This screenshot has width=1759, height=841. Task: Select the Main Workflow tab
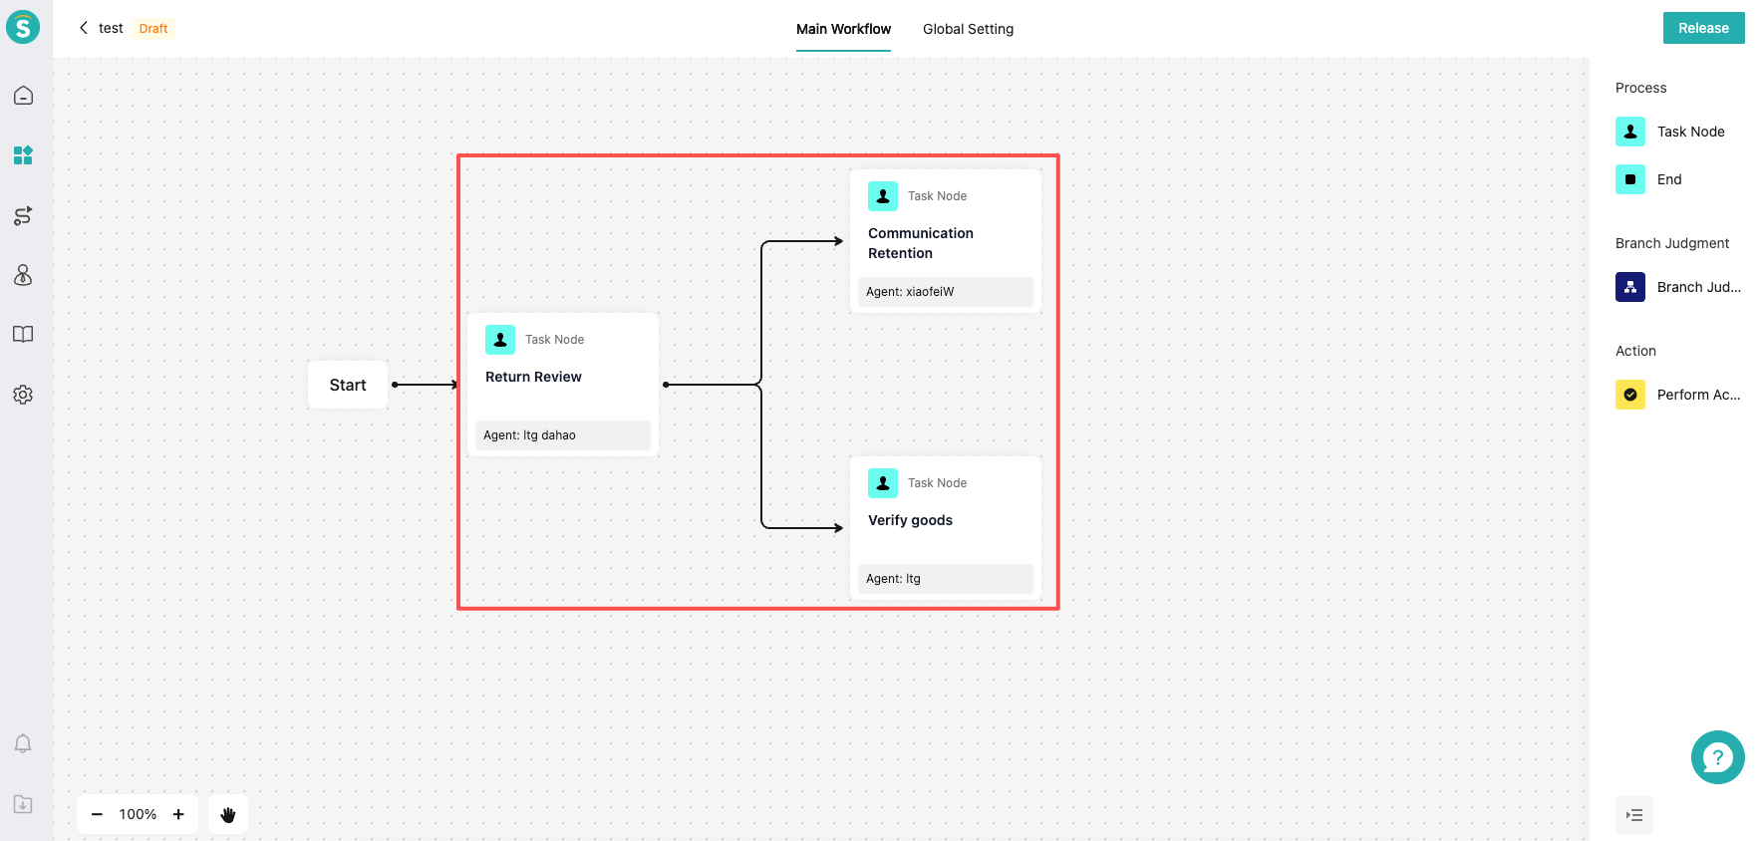point(843,29)
